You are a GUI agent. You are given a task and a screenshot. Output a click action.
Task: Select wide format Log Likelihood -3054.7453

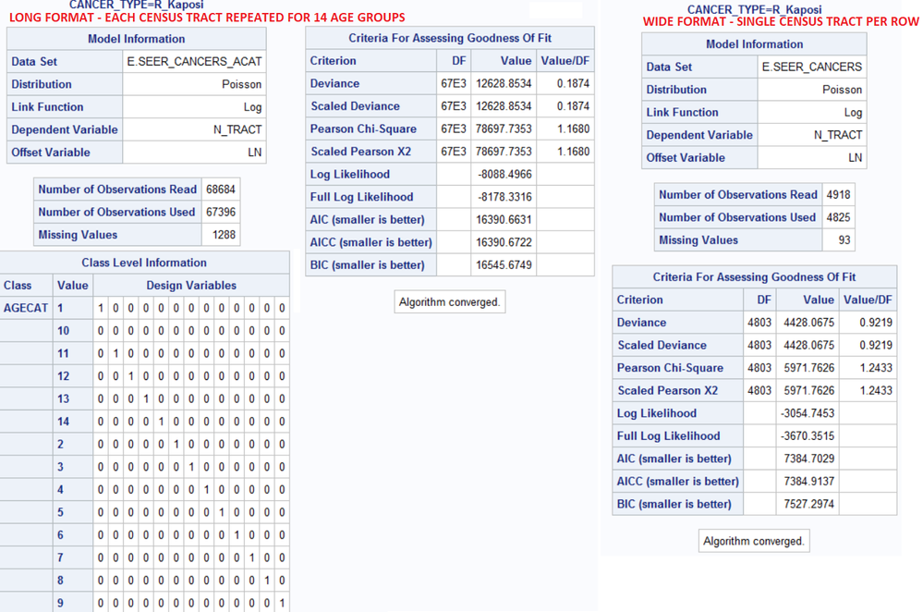(808, 413)
